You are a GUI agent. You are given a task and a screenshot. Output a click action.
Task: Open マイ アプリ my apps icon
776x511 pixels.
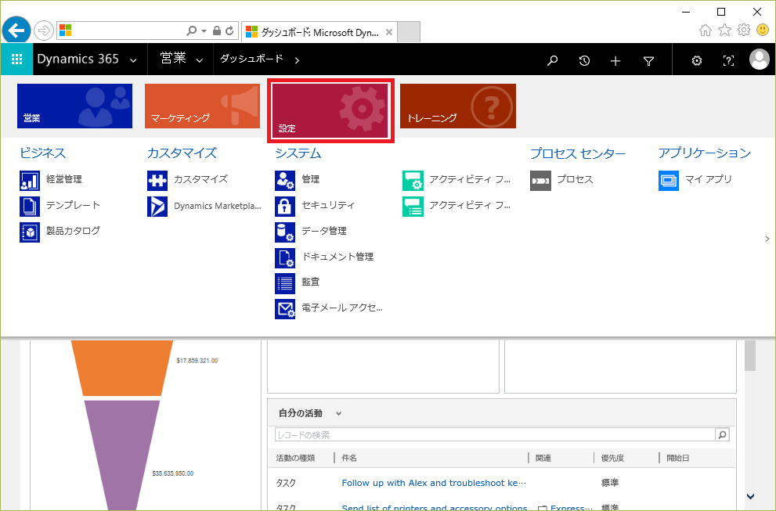point(669,181)
